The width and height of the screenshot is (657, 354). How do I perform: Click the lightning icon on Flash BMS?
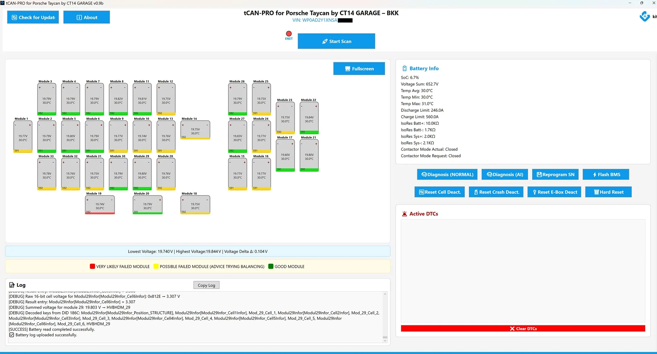tap(595, 174)
